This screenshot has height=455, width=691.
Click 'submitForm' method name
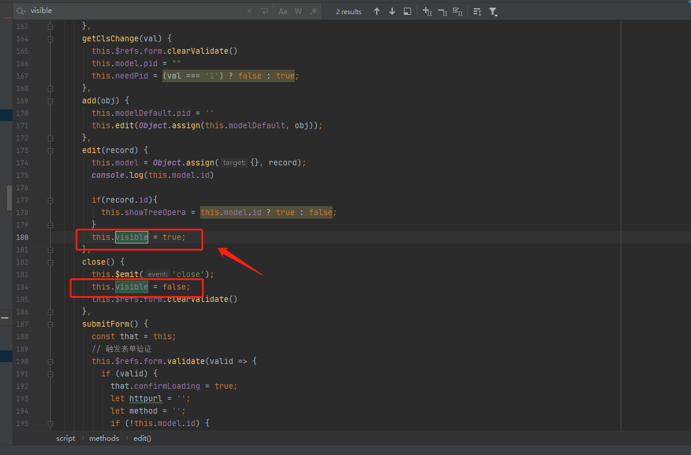point(106,324)
